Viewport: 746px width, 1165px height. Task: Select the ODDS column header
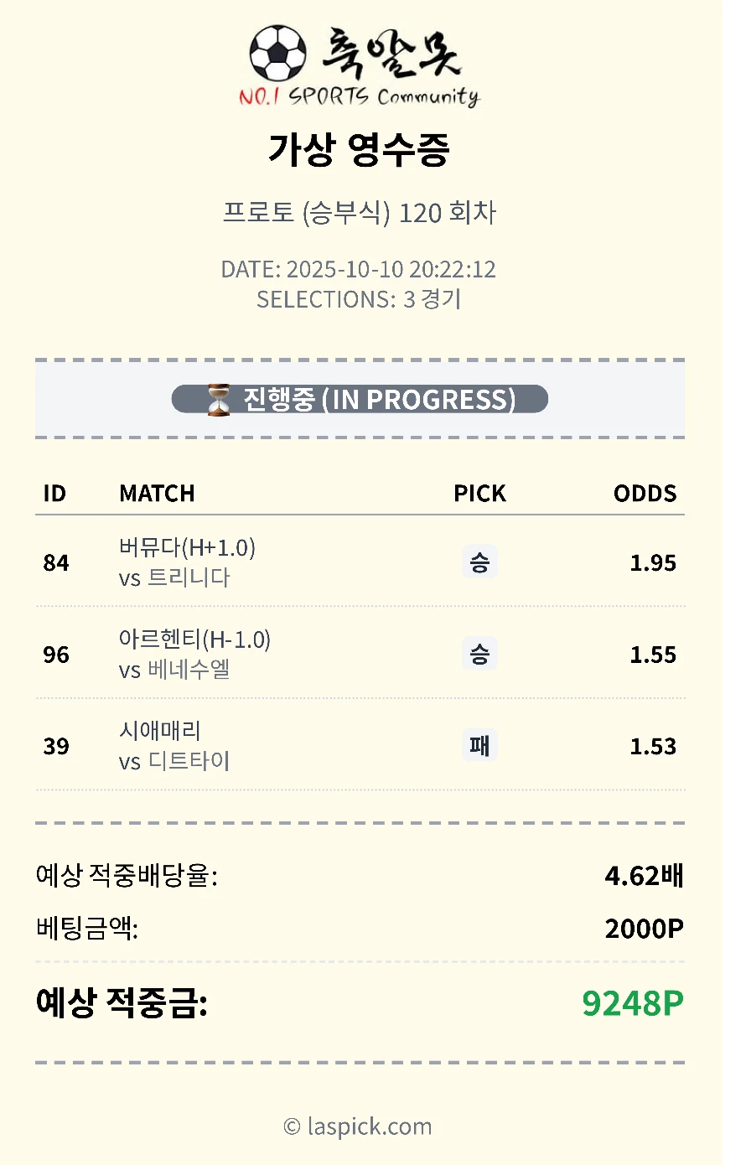click(x=645, y=494)
